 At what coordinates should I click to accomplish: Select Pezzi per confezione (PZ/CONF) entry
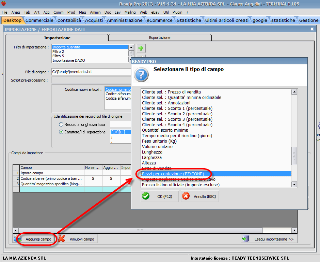tap(216, 174)
